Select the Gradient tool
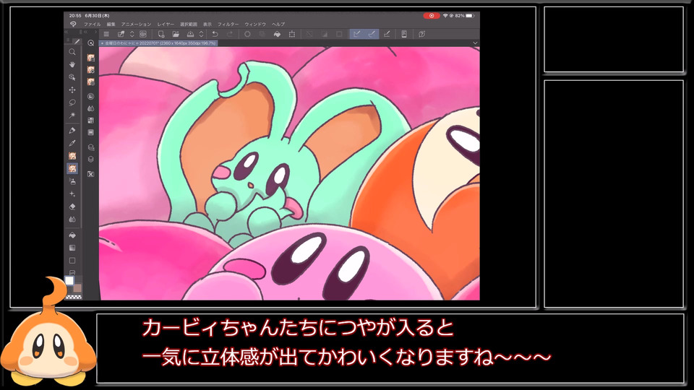Viewport: 694px width, 390px height. [x=72, y=248]
